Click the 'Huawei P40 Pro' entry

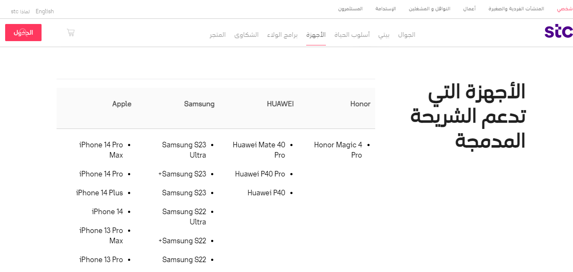(260, 174)
